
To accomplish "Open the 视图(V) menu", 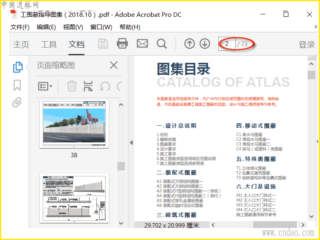I will click(73, 27).
